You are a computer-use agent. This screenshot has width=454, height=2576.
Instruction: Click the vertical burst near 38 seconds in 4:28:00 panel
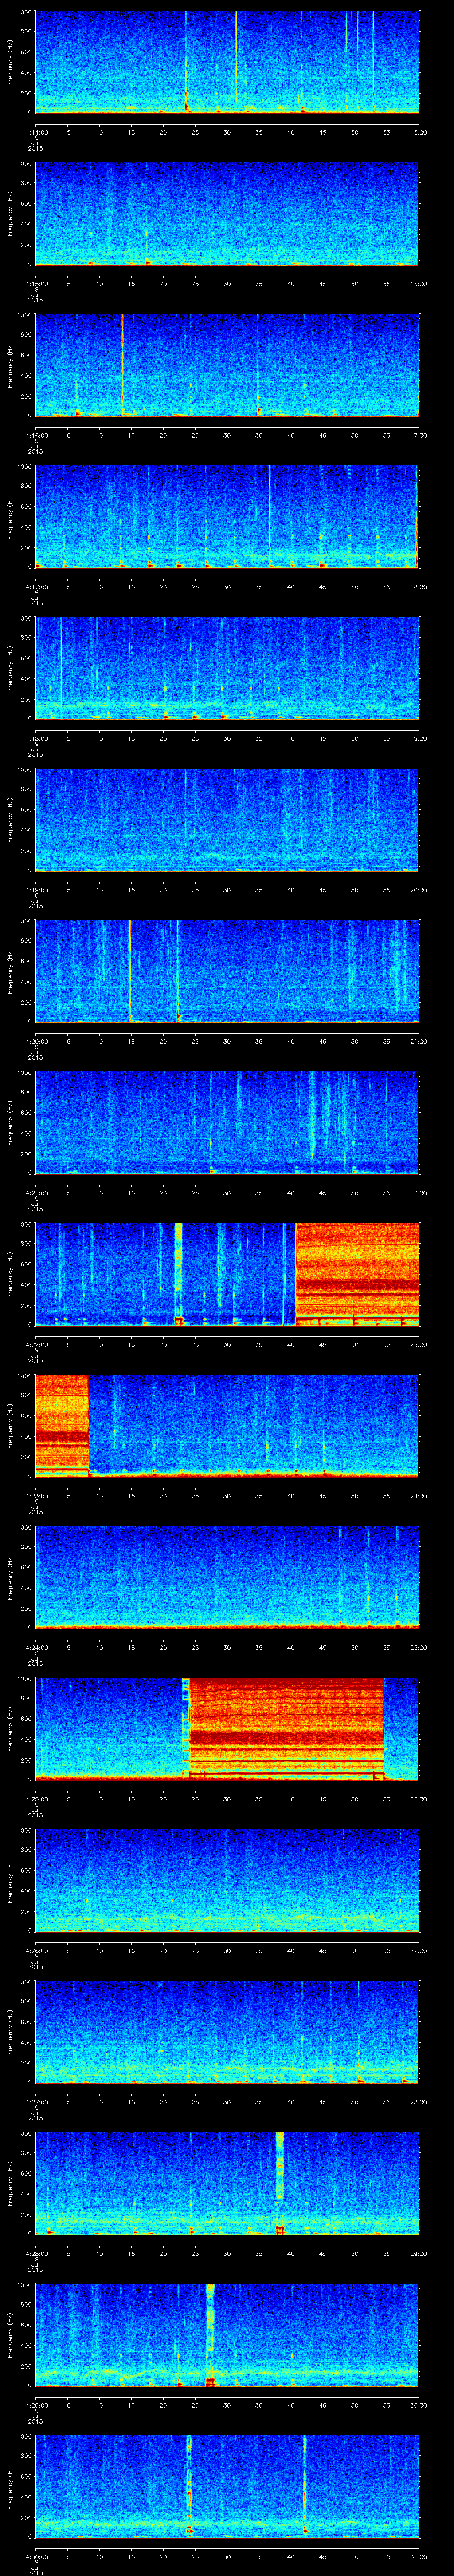coord(279,2182)
